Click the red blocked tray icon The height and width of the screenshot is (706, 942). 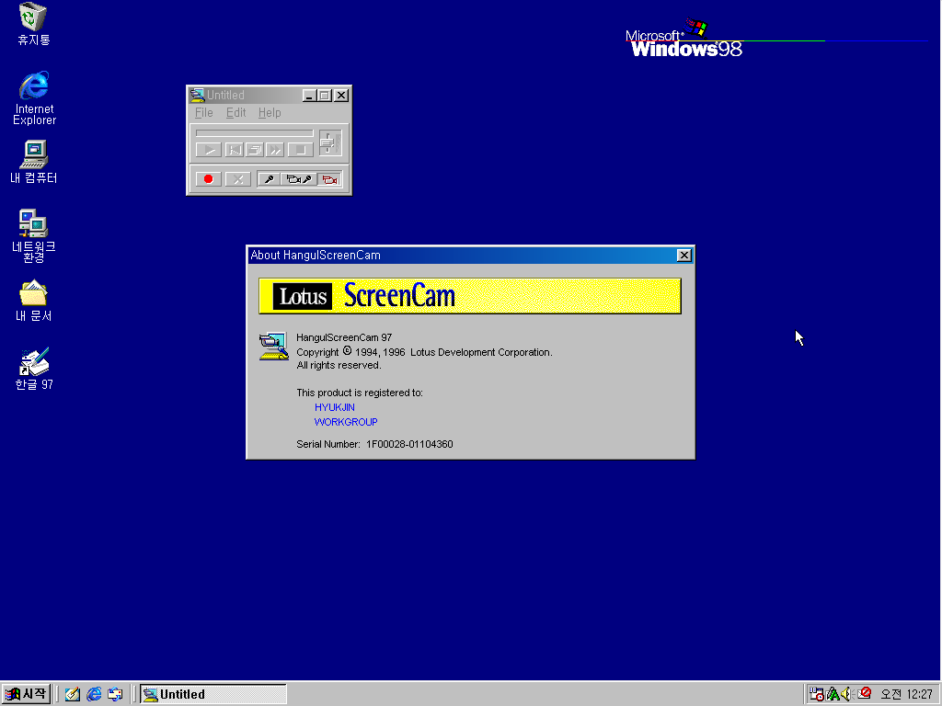864,693
